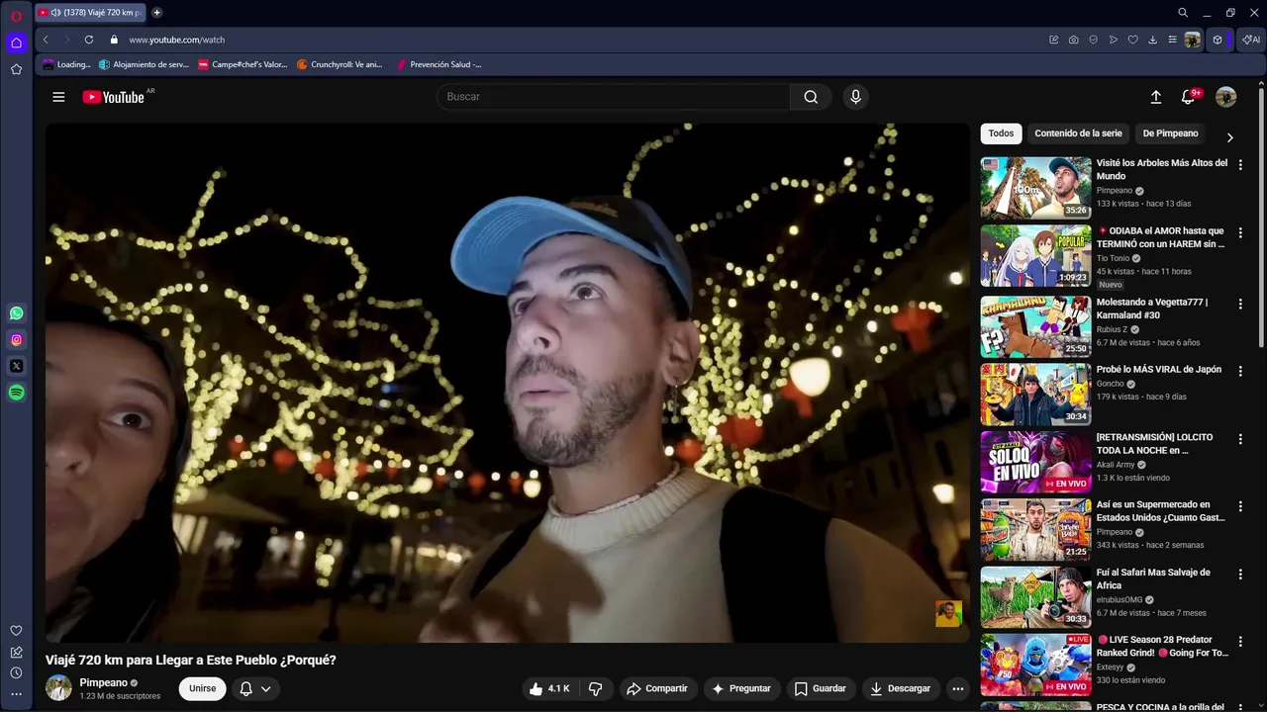Open Prevención Salud bookmark
Screen dimensions: 1267x712
point(439,64)
